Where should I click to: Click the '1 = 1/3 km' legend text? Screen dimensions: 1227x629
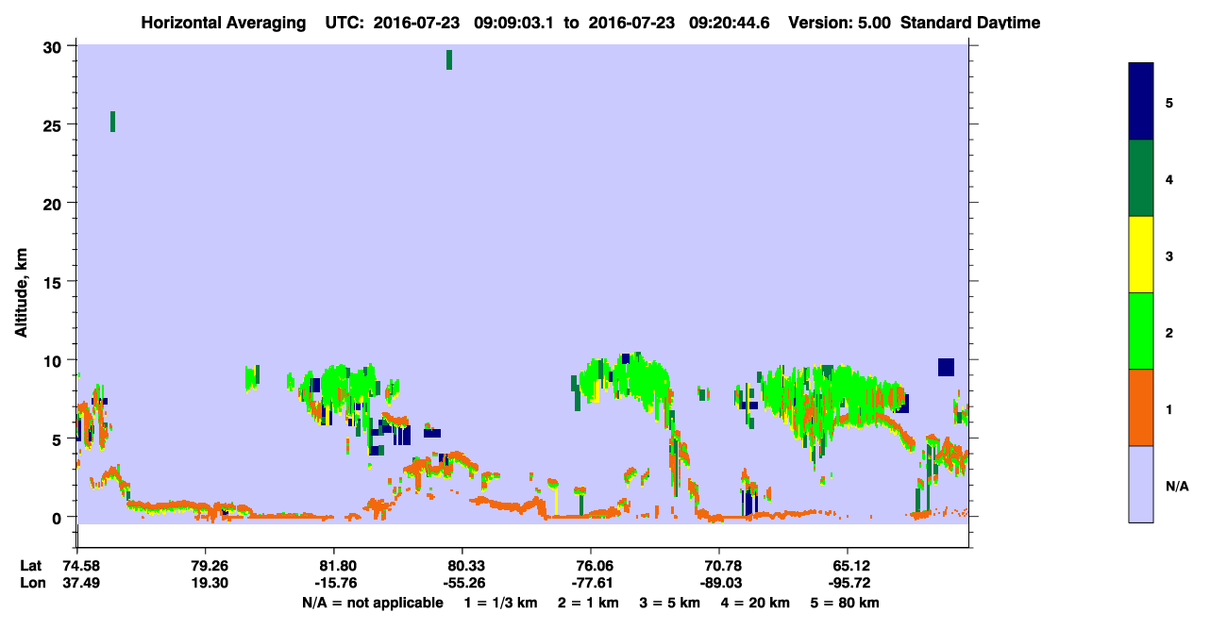[500, 603]
